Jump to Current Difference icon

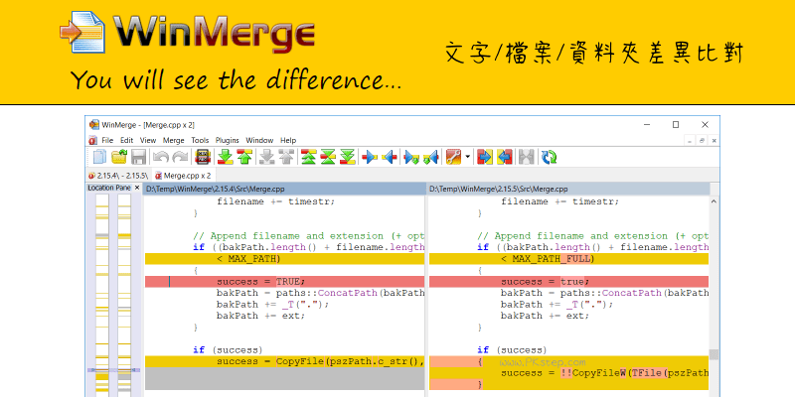[328, 157]
